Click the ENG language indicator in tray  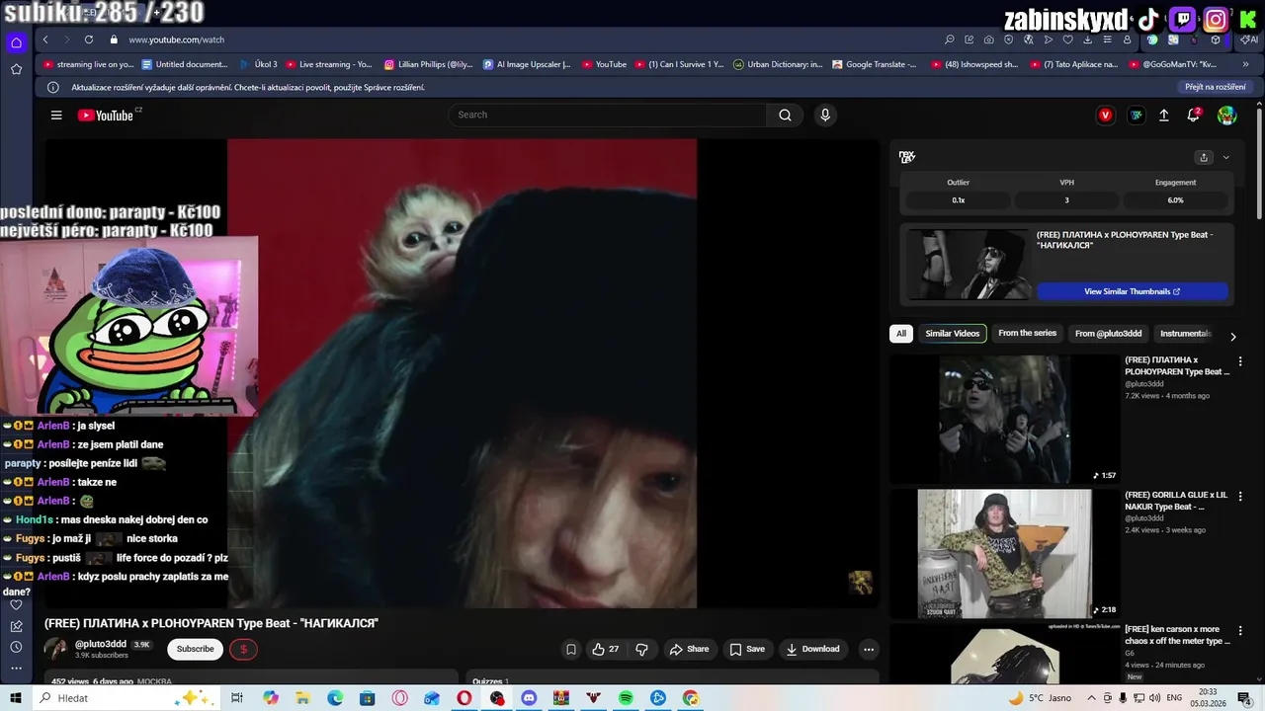click(1174, 698)
